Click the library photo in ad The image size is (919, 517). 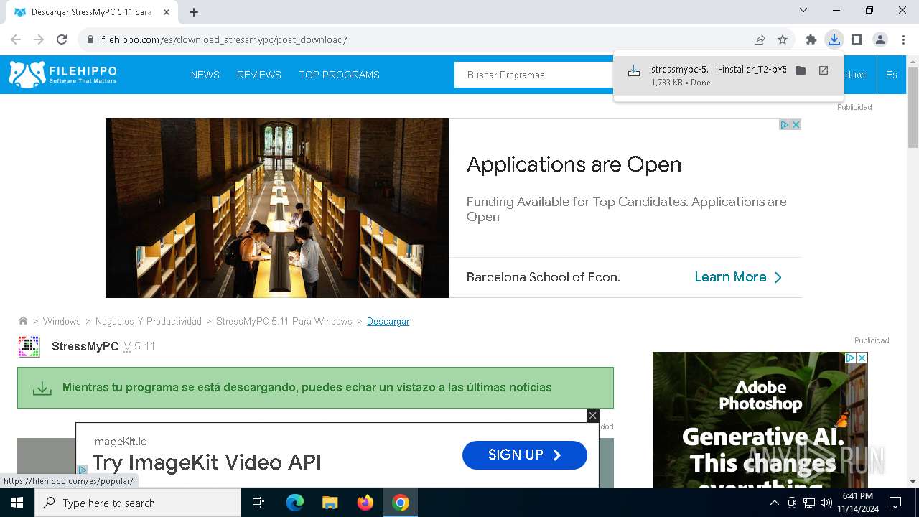(x=277, y=208)
